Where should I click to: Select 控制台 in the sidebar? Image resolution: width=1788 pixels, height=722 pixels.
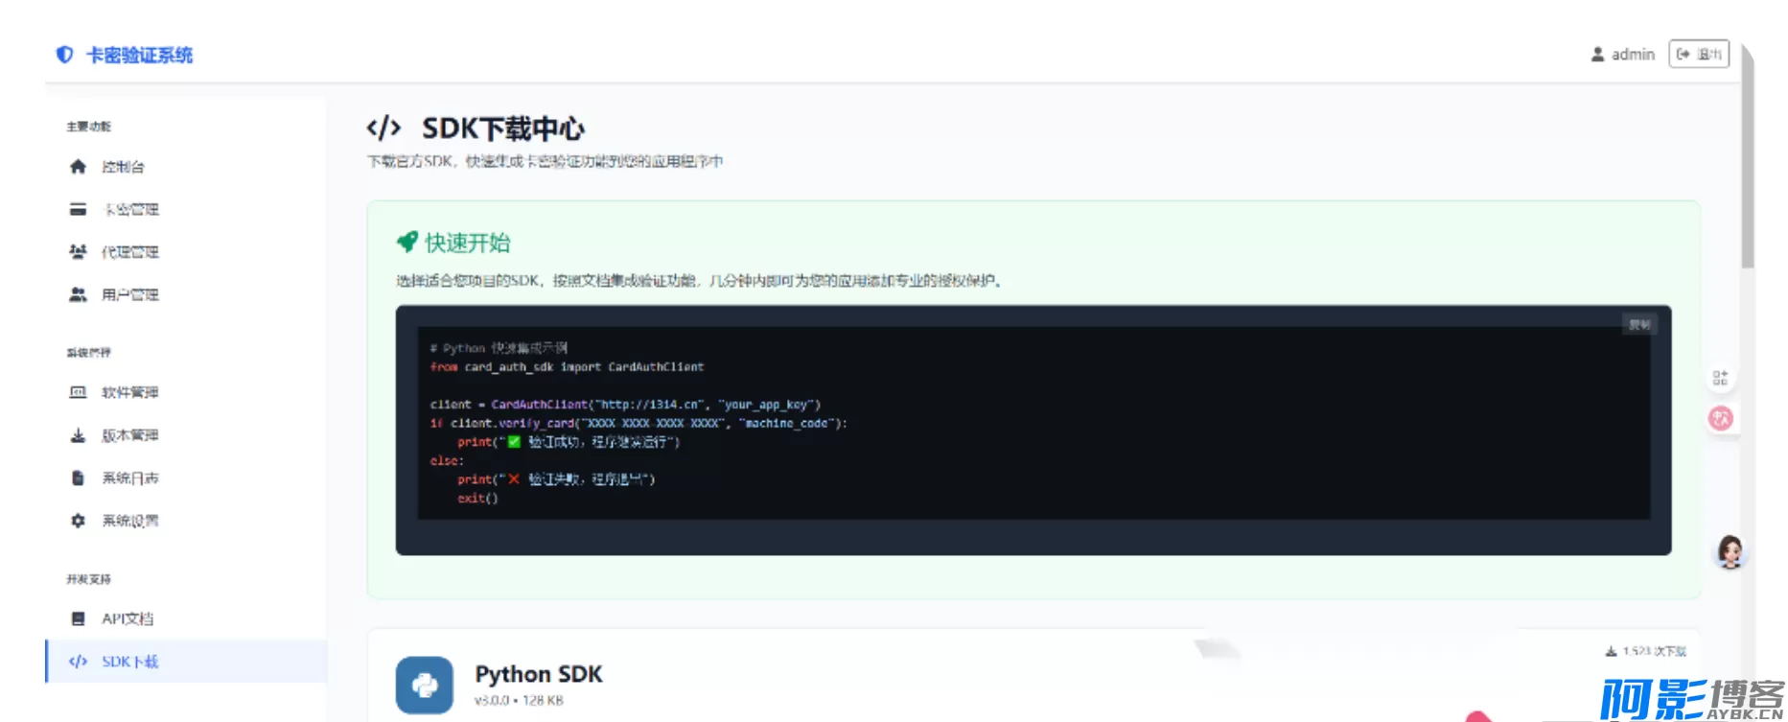[x=123, y=167]
